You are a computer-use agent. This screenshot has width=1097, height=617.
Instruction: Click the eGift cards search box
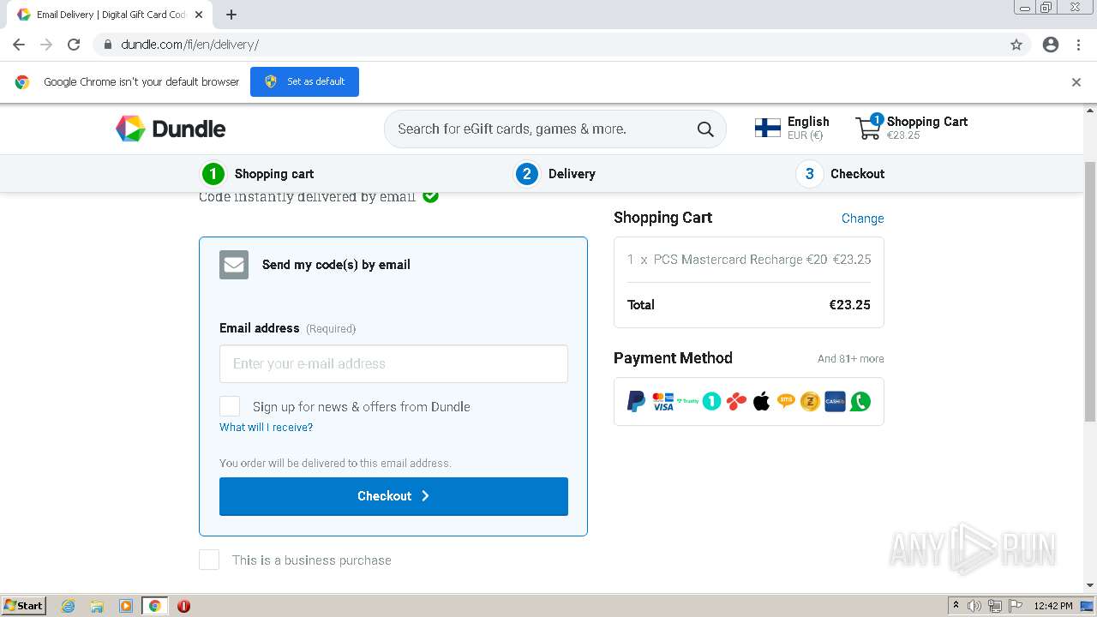click(555, 129)
